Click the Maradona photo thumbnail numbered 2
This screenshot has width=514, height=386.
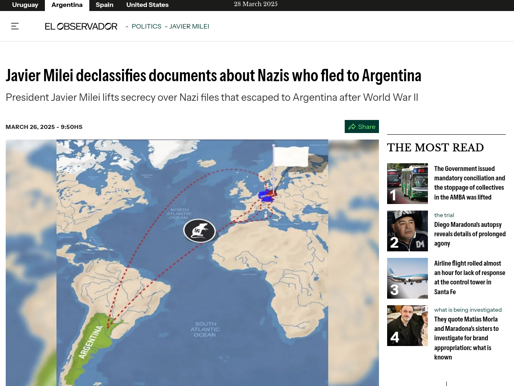pos(408,231)
